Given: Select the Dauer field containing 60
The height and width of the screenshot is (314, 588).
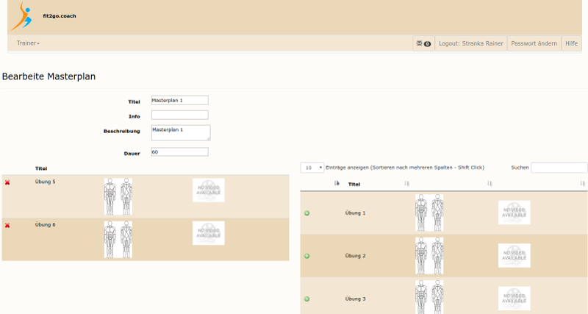Looking at the screenshot, I should click(x=179, y=152).
